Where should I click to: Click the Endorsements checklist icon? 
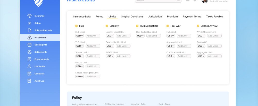point(29,59)
